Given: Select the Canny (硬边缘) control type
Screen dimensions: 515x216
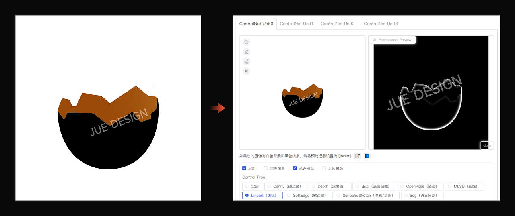Looking at the screenshot, I should (286, 186).
